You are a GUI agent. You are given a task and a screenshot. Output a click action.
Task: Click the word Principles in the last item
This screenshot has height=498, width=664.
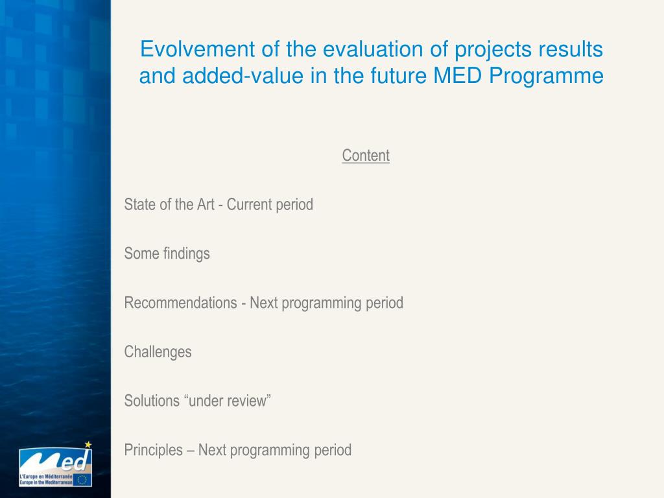tap(153, 450)
